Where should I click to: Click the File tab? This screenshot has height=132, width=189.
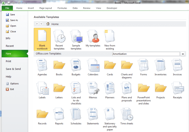point(7,8)
